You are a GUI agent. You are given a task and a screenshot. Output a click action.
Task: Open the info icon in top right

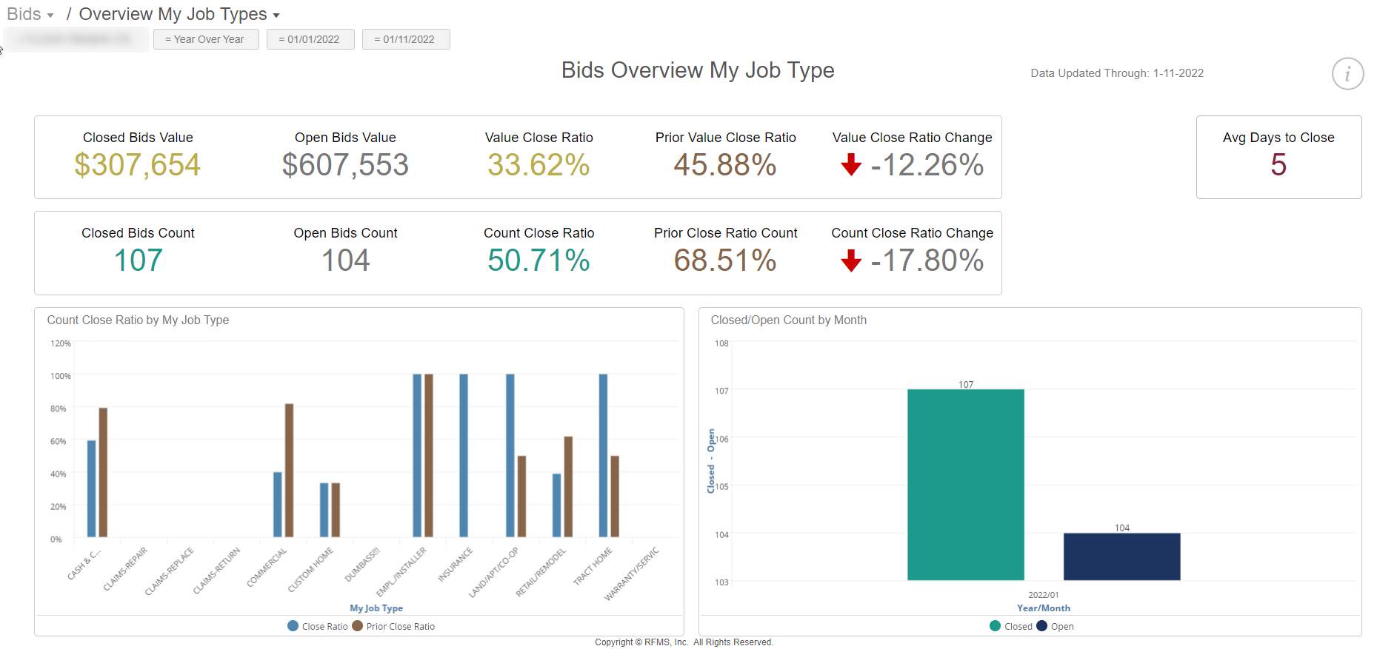click(x=1347, y=74)
